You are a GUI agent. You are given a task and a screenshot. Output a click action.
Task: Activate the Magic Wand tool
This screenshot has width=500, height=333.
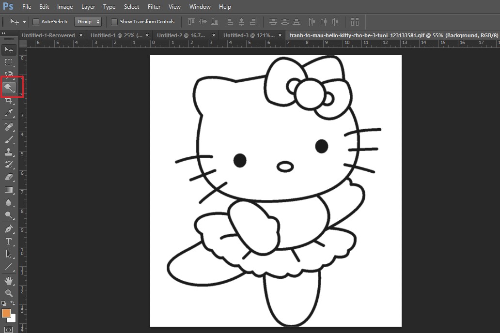point(9,87)
